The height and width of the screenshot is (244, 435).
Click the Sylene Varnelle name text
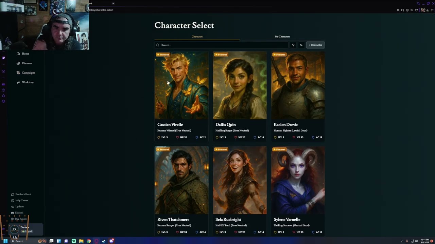(287, 220)
